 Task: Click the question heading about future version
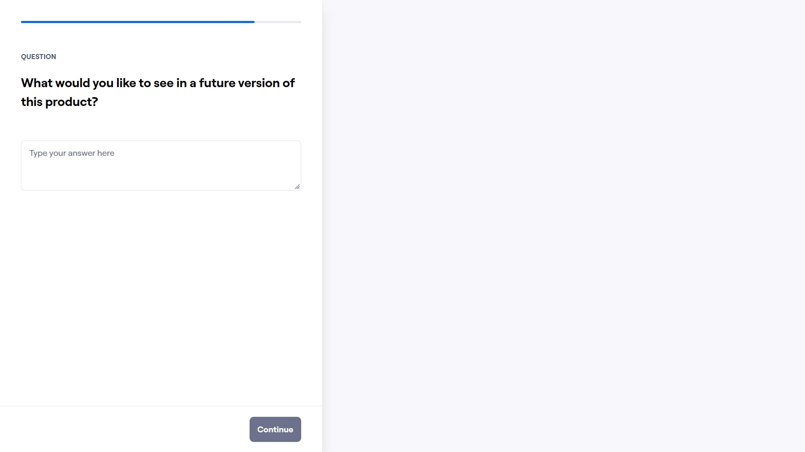pyautogui.click(x=158, y=92)
